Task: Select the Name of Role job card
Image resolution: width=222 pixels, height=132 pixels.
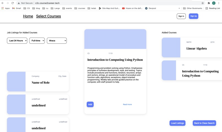Action: click(38, 82)
